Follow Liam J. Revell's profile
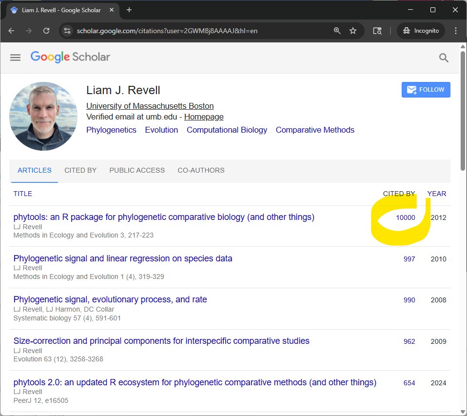The height and width of the screenshot is (416, 467). point(426,90)
